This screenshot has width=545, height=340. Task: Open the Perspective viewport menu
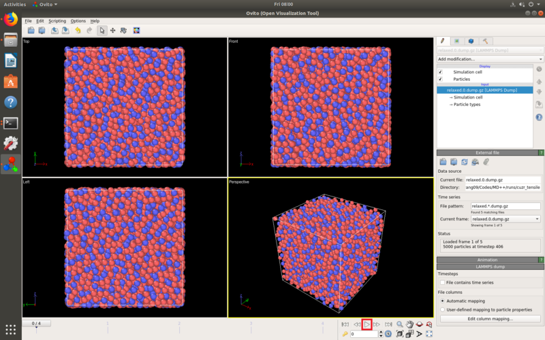(239, 182)
